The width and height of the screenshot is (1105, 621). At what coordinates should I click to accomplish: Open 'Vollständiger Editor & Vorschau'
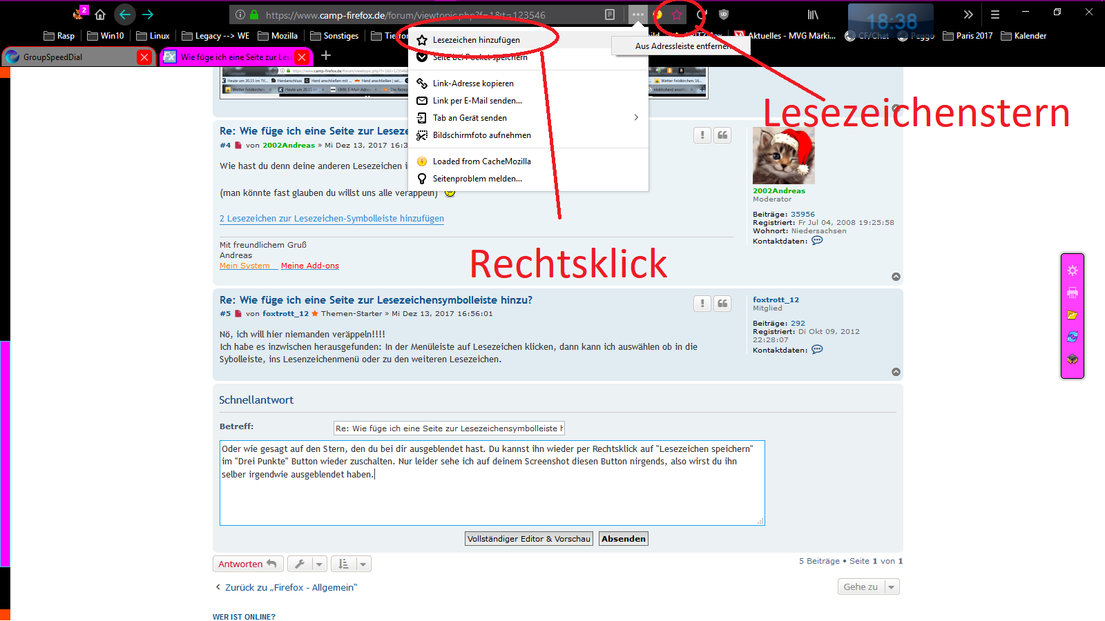[x=529, y=539]
